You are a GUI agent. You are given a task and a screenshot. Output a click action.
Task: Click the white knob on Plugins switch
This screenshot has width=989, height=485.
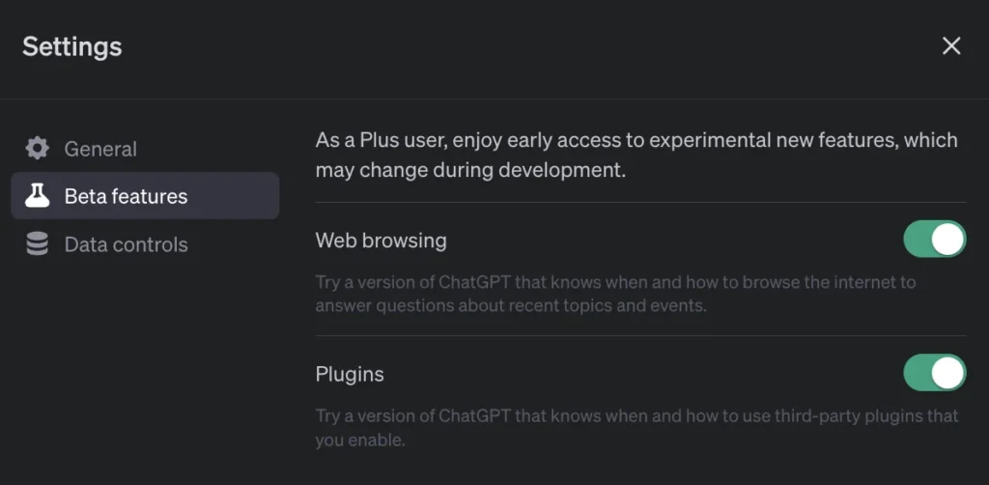pos(948,373)
